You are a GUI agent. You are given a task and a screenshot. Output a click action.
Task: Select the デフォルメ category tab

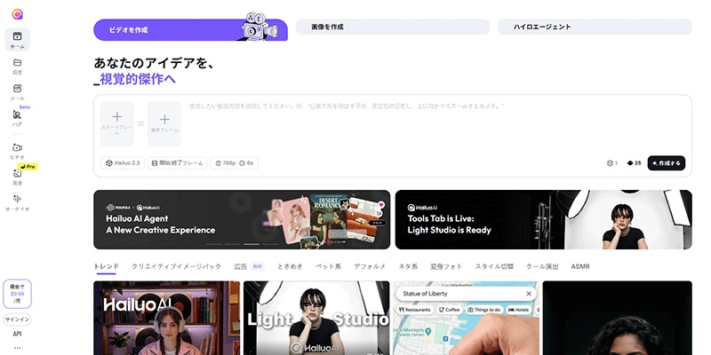[370, 267]
